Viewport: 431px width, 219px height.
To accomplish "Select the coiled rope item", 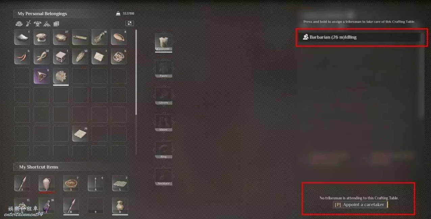I will pyautogui.click(x=119, y=56).
